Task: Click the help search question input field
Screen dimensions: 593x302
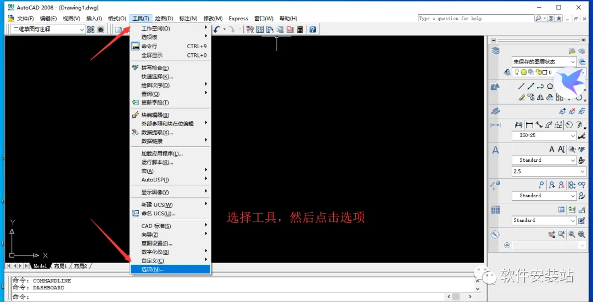Action: tap(475, 18)
